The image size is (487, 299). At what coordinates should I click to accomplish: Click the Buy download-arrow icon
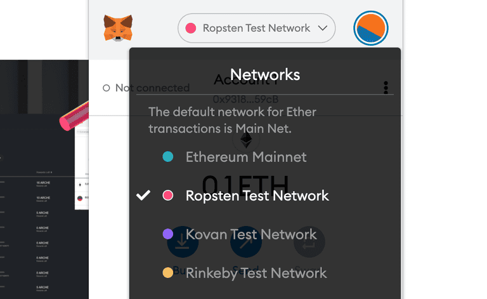tap(183, 241)
